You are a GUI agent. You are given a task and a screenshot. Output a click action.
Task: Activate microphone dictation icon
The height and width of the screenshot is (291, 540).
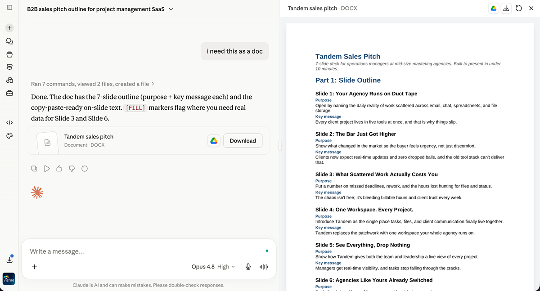(248, 267)
